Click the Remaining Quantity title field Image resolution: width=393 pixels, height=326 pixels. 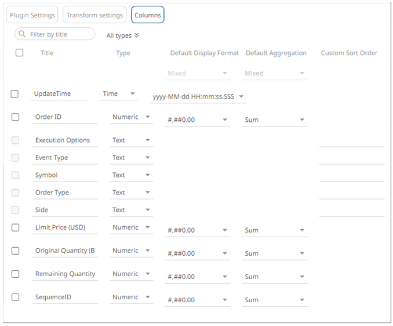(x=65, y=274)
